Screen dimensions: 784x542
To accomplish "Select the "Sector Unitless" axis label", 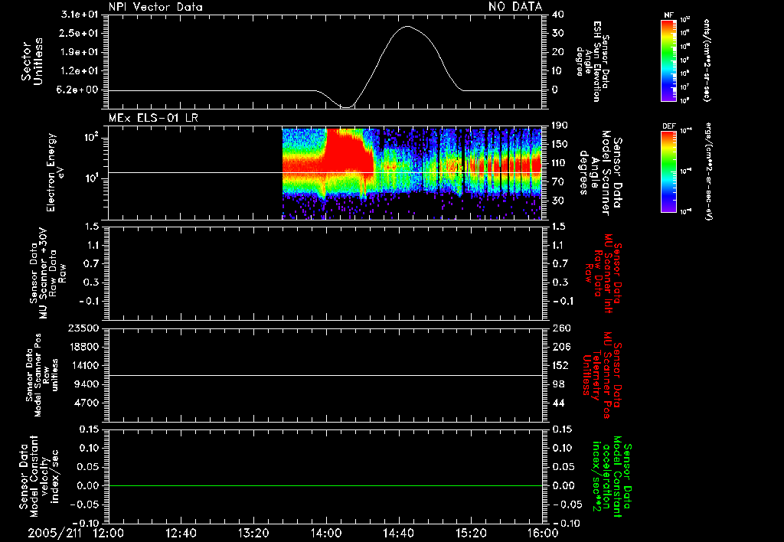I will point(31,61).
